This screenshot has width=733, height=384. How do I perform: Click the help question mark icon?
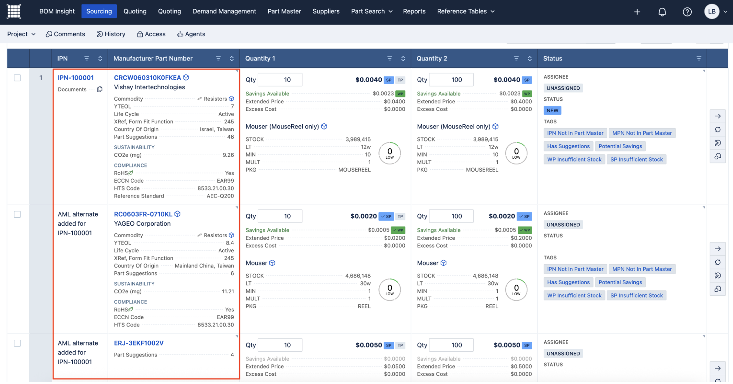click(687, 12)
